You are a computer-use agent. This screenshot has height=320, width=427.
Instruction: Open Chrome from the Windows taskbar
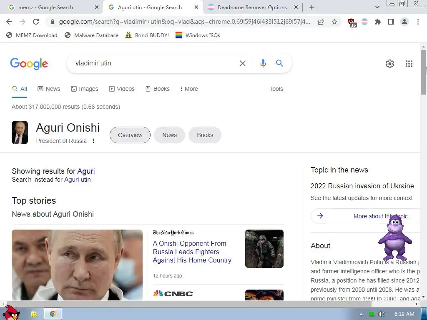[x=53, y=314]
